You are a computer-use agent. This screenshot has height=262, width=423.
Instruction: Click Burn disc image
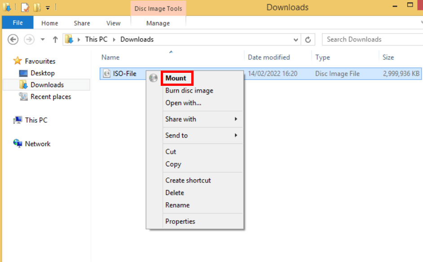pos(189,90)
